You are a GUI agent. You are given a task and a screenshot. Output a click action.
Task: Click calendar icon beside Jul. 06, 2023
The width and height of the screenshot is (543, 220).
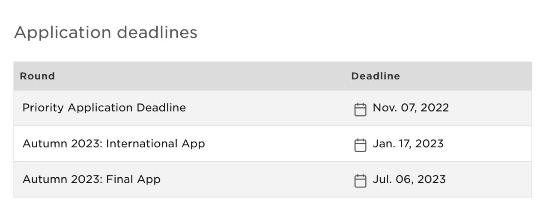coord(360,181)
